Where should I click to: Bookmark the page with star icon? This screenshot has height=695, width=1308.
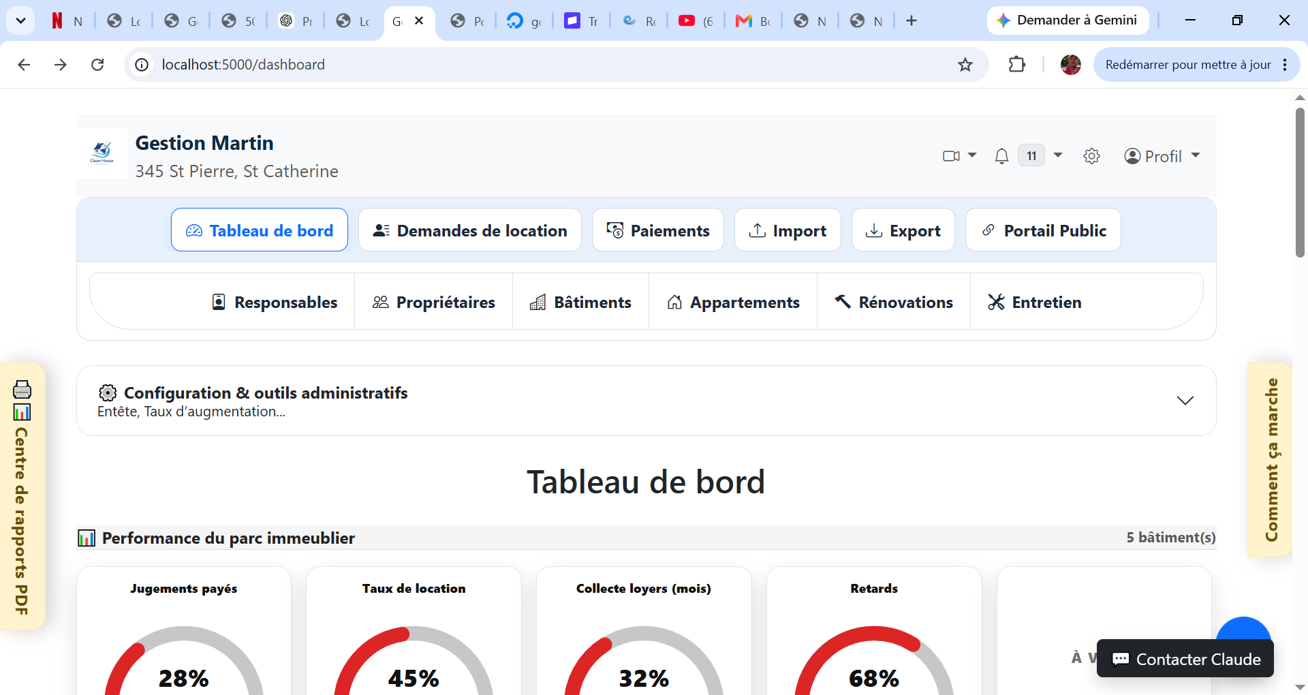[x=965, y=65]
